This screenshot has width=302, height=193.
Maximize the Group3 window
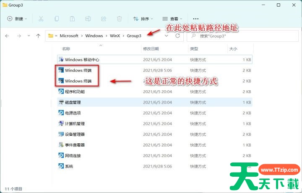pyautogui.click(x=279, y=5)
